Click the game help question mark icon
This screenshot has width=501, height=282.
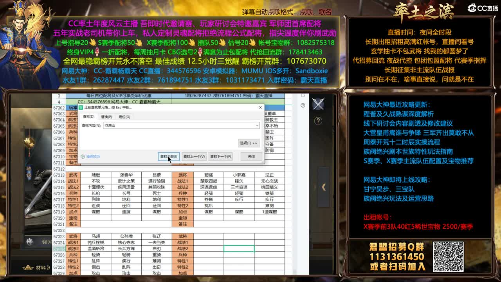pos(318,121)
